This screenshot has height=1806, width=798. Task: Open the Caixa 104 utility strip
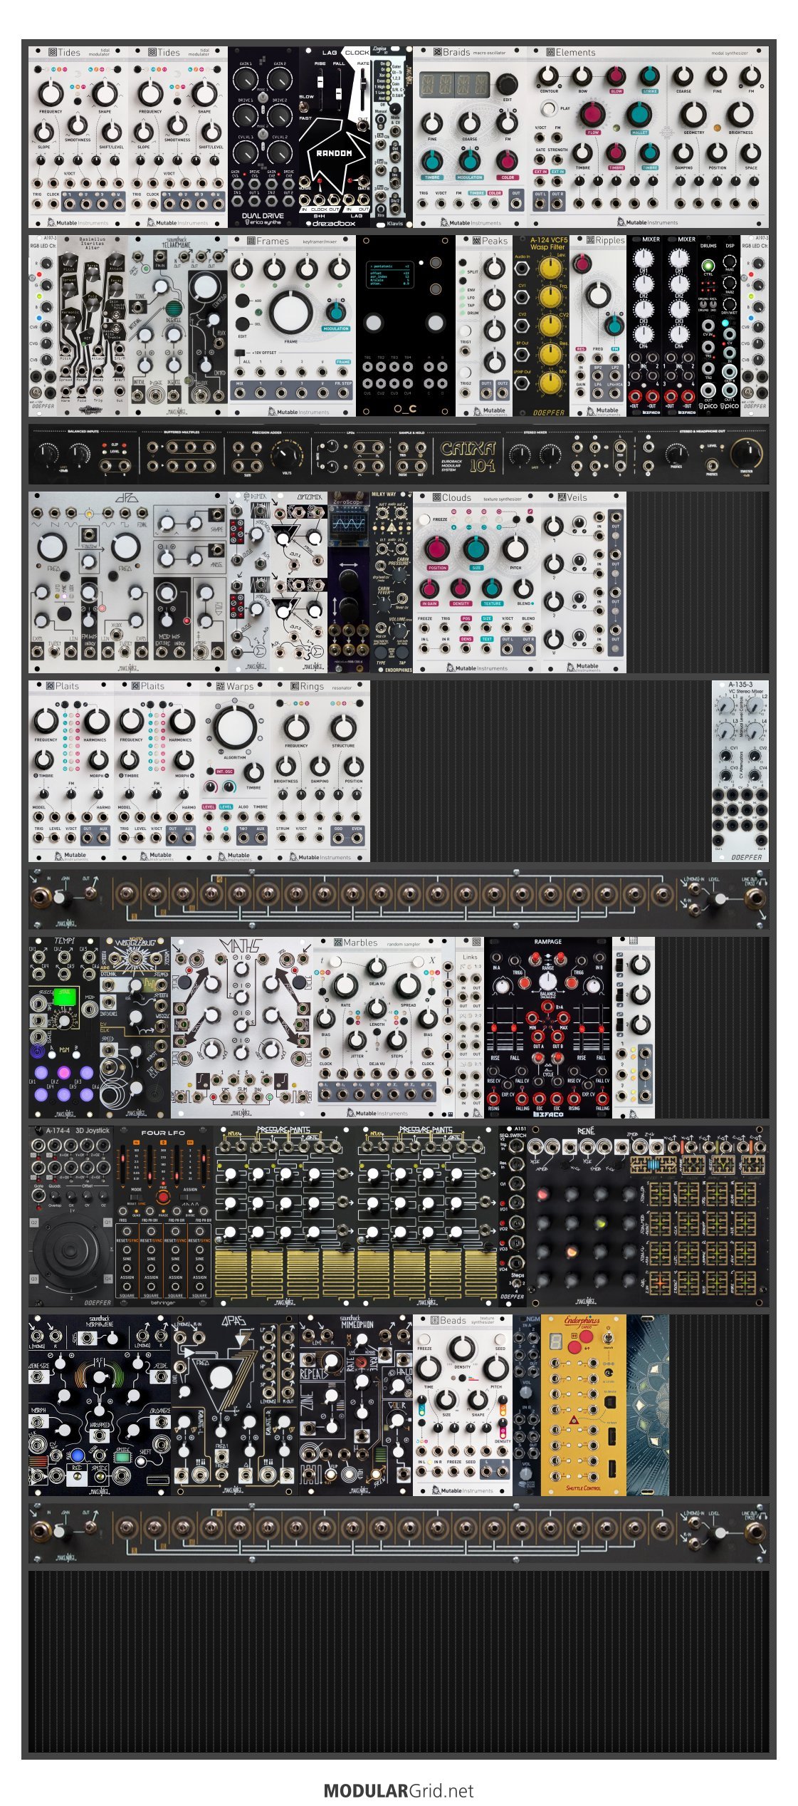(399, 454)
